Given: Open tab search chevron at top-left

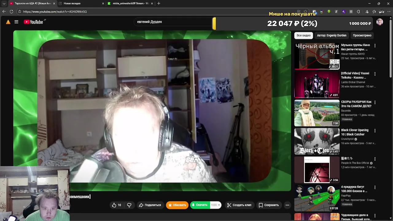Looking at the screenshot, I should click(4, 3).
